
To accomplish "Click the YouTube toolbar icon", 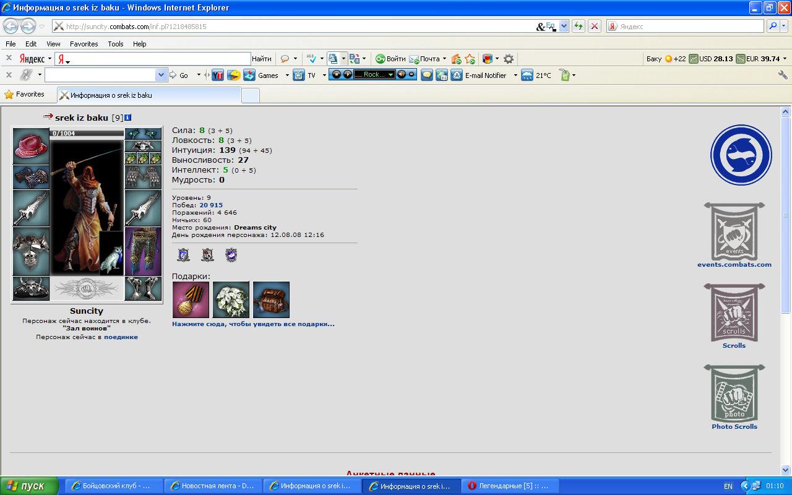I will [218, 75].
